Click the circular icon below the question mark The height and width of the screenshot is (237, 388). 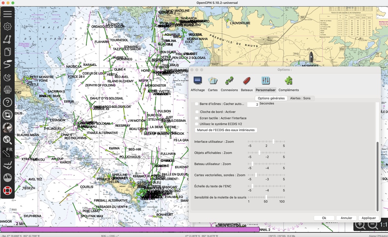pos(8,115)
